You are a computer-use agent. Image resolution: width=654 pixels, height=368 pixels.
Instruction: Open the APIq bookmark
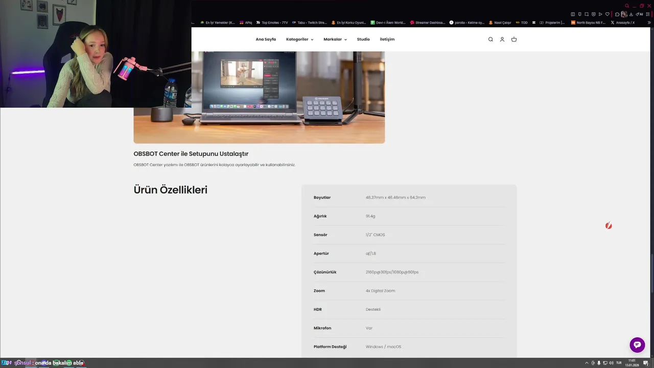(246, 22)
